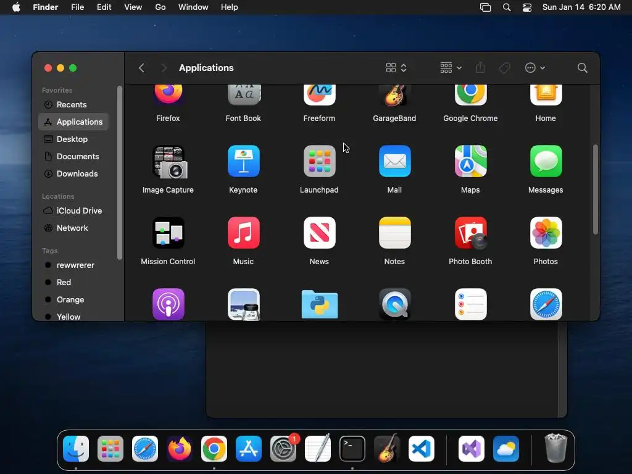Open the Photos app

546,233
